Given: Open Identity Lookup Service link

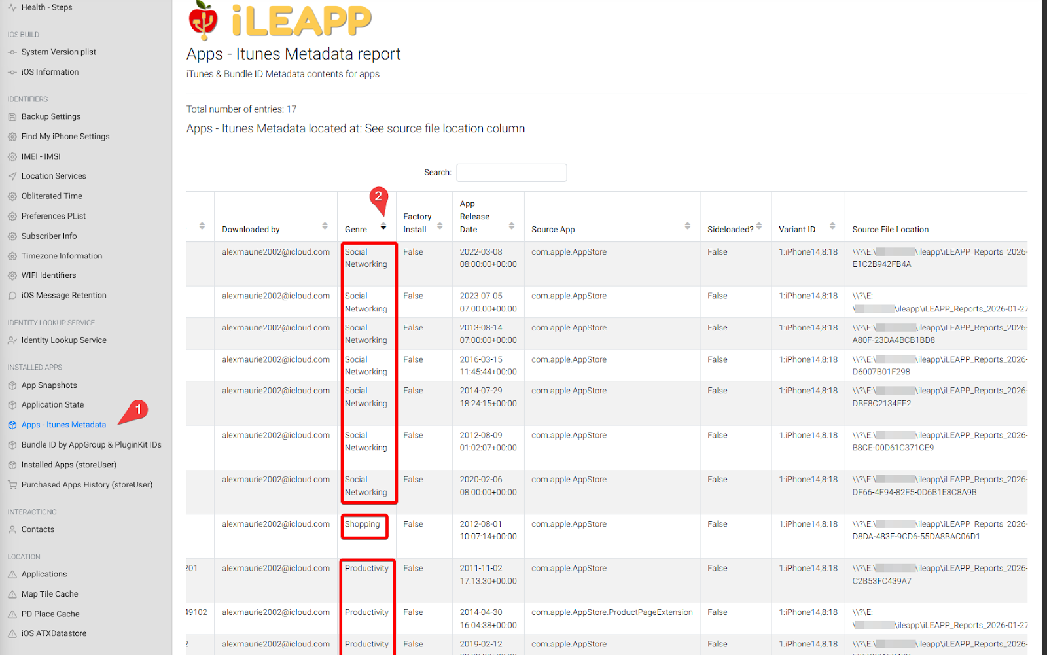Looking at the screenshot, I should (x=63, y=340).
